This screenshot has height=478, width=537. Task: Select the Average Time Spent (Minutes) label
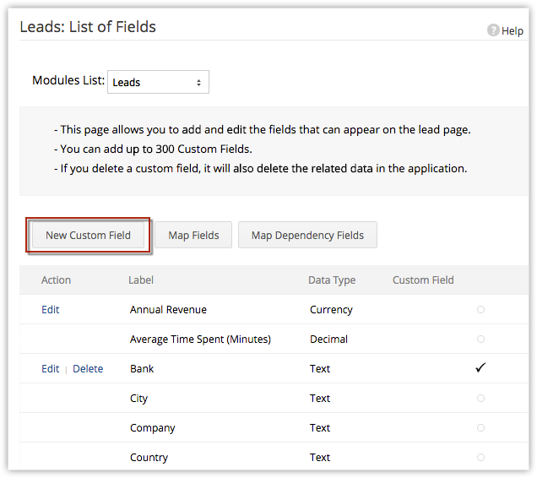point(200,339)
